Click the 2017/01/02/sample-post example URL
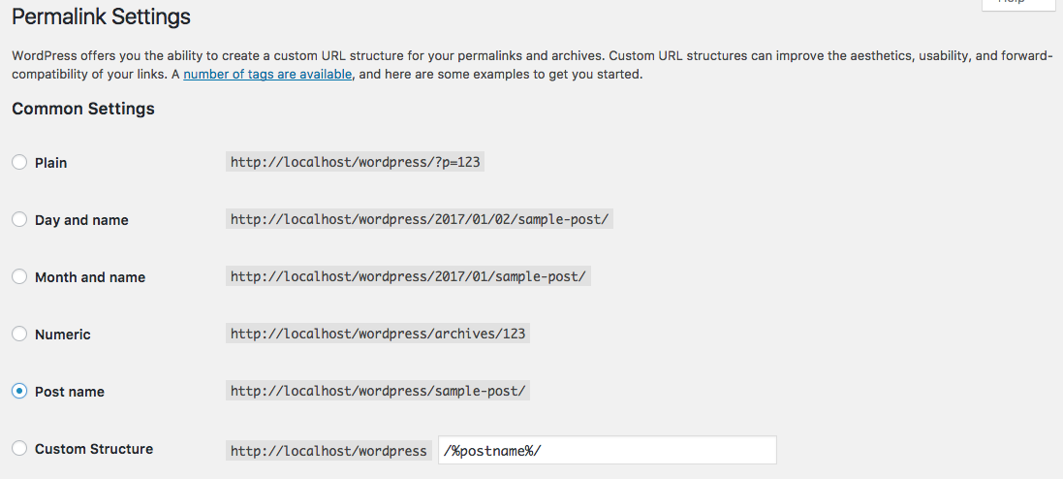1063x479 pixels. click(x=420, y=220)
